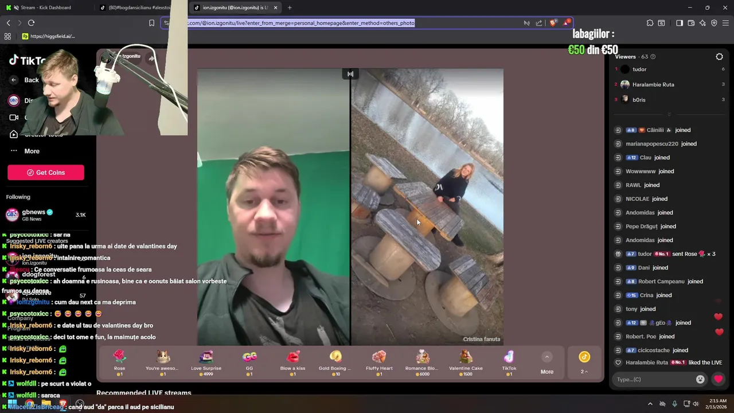Open the address bar reader or translate icon
Viewport: 734px width, 413px height.
526,23
